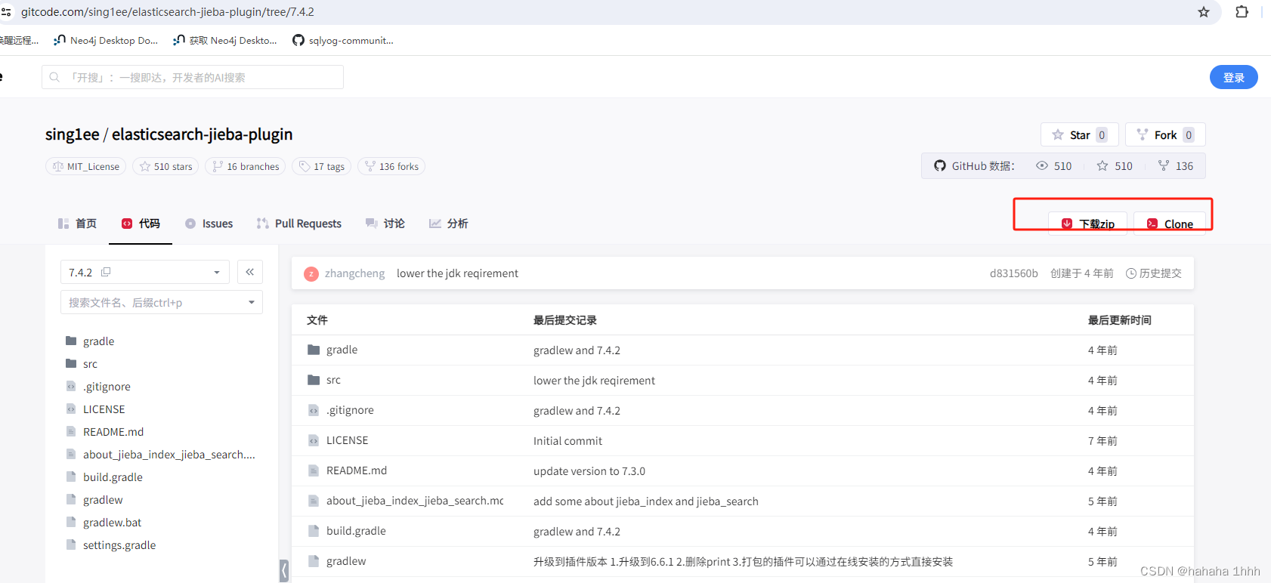Image resolution: width=1271 pixels, height=583 pixels.
Task: Open the 510 stars badge
Action: pos(165,166)
